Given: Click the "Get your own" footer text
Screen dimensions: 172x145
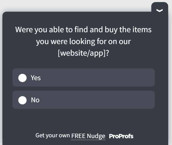Looking at the screenshot, I should coord(53,135).
